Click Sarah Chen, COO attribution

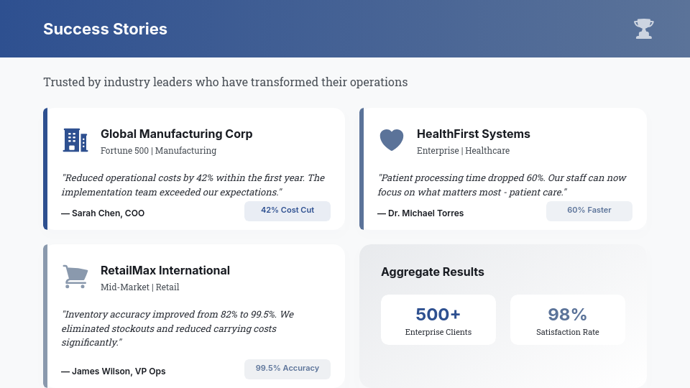coord(103,213)
